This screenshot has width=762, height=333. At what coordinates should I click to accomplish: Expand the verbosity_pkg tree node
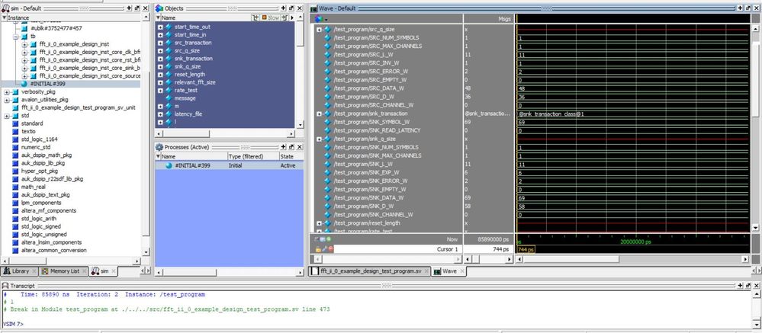point(7,92)
